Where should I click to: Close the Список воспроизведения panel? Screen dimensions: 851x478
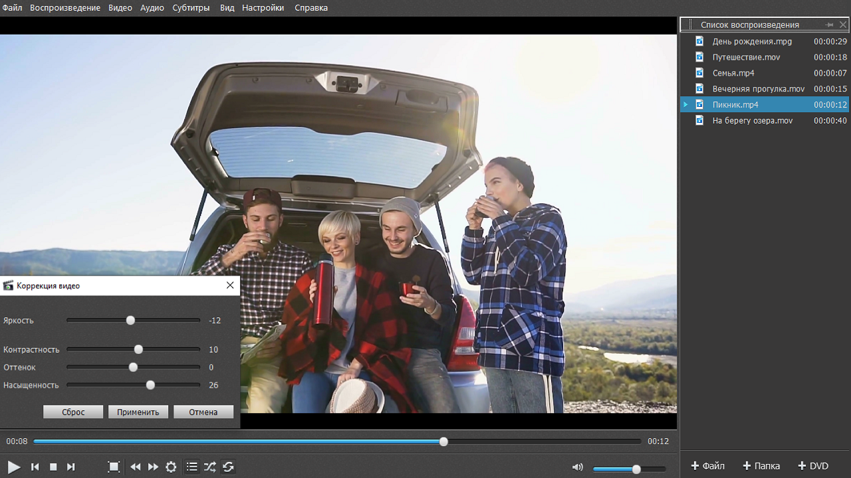point(843,25)
